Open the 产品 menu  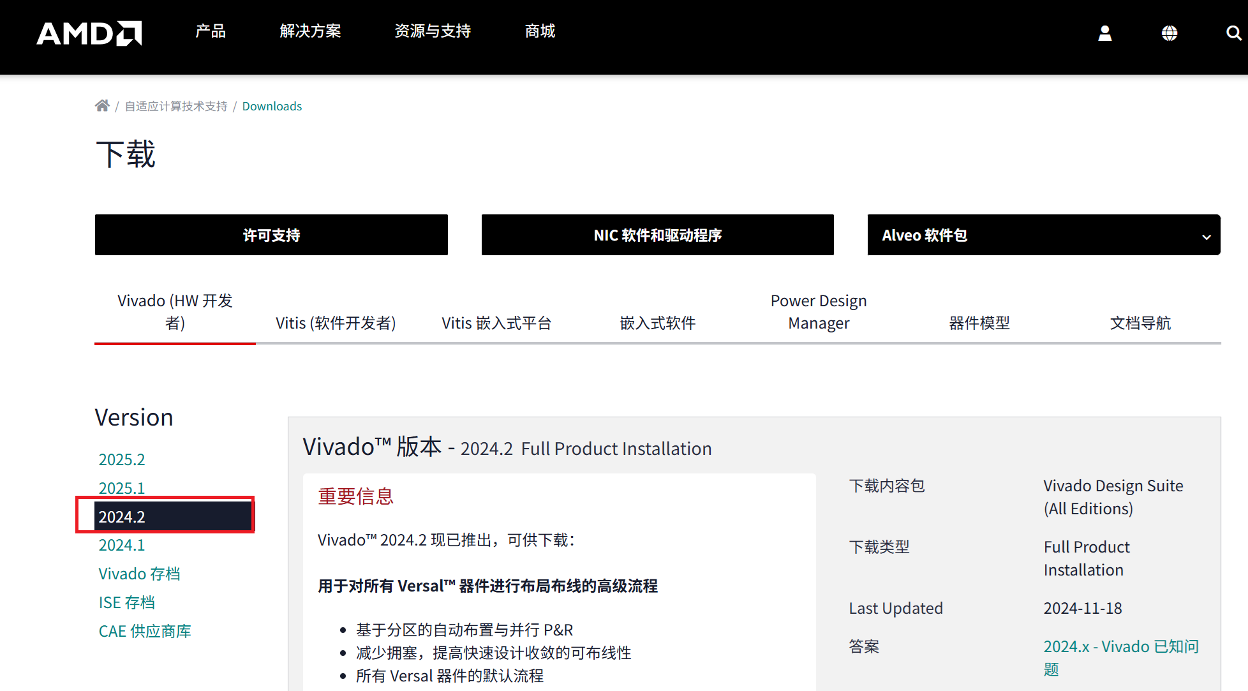(211, 31)
